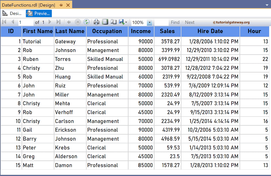Expand the document tab list chevron
Viewport: 271px width, 176px height.
[x=267, y=5]
